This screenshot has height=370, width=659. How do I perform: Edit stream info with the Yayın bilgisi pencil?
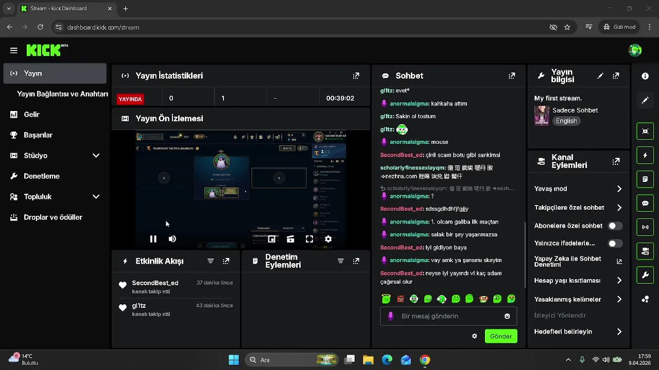tap(600, 76)
